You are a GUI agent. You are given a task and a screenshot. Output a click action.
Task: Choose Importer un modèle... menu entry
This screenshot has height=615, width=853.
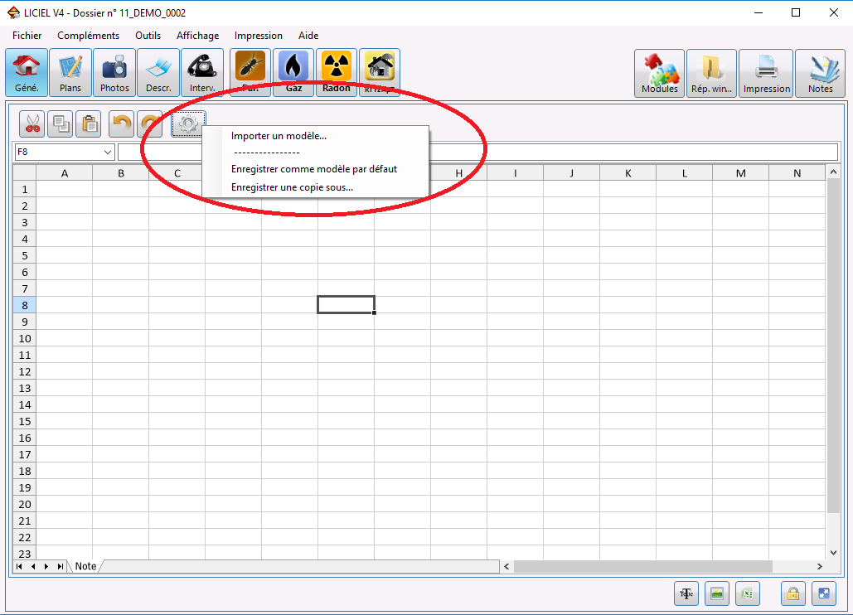coord(279,136)
